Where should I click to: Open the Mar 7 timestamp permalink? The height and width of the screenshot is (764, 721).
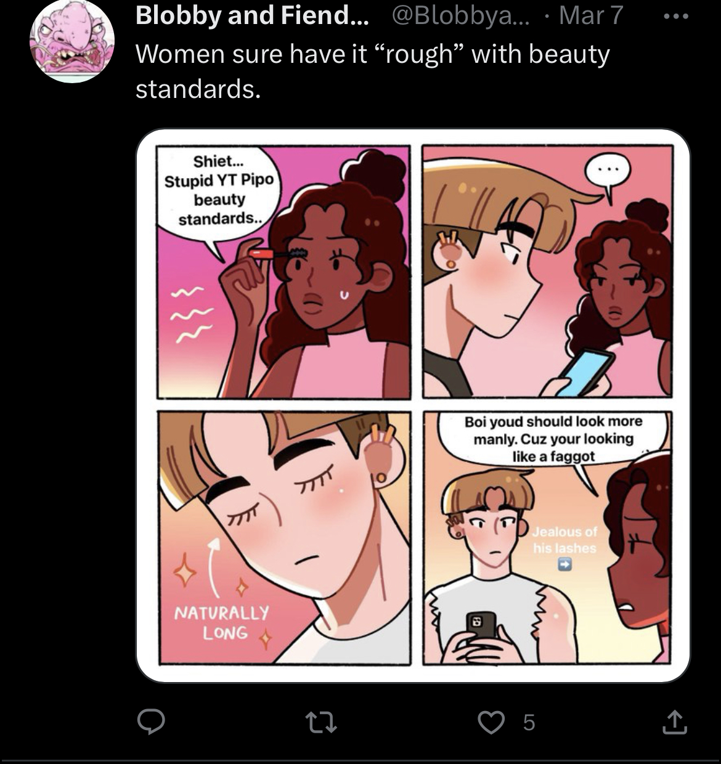(590, 15)
